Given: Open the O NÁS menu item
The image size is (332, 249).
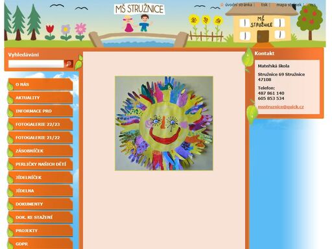Looking at the screenshot, I should 40,84.
